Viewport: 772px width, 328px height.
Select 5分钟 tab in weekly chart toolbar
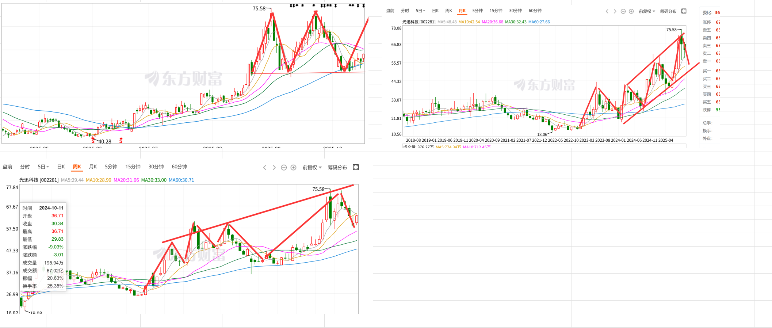(x=111, y=167)
